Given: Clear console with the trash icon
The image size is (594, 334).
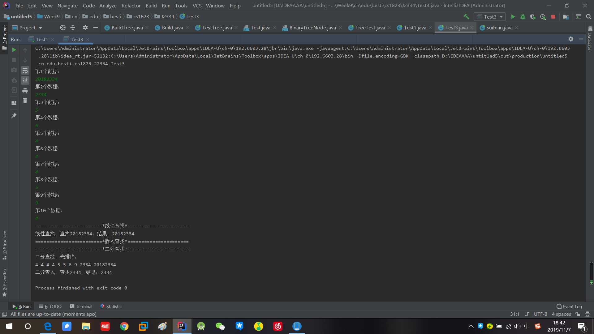Looking at the screenshot, I should coord(25,101).
